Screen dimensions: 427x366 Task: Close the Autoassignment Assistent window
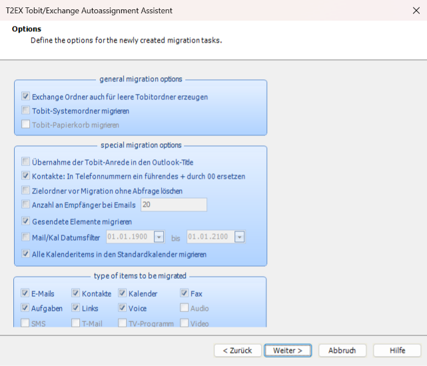coord(416,11)
